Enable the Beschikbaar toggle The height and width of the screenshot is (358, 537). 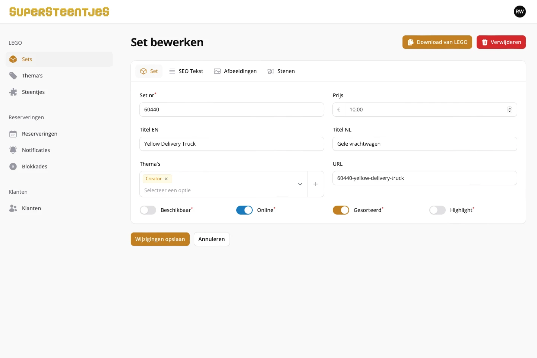tap(148, 210)
